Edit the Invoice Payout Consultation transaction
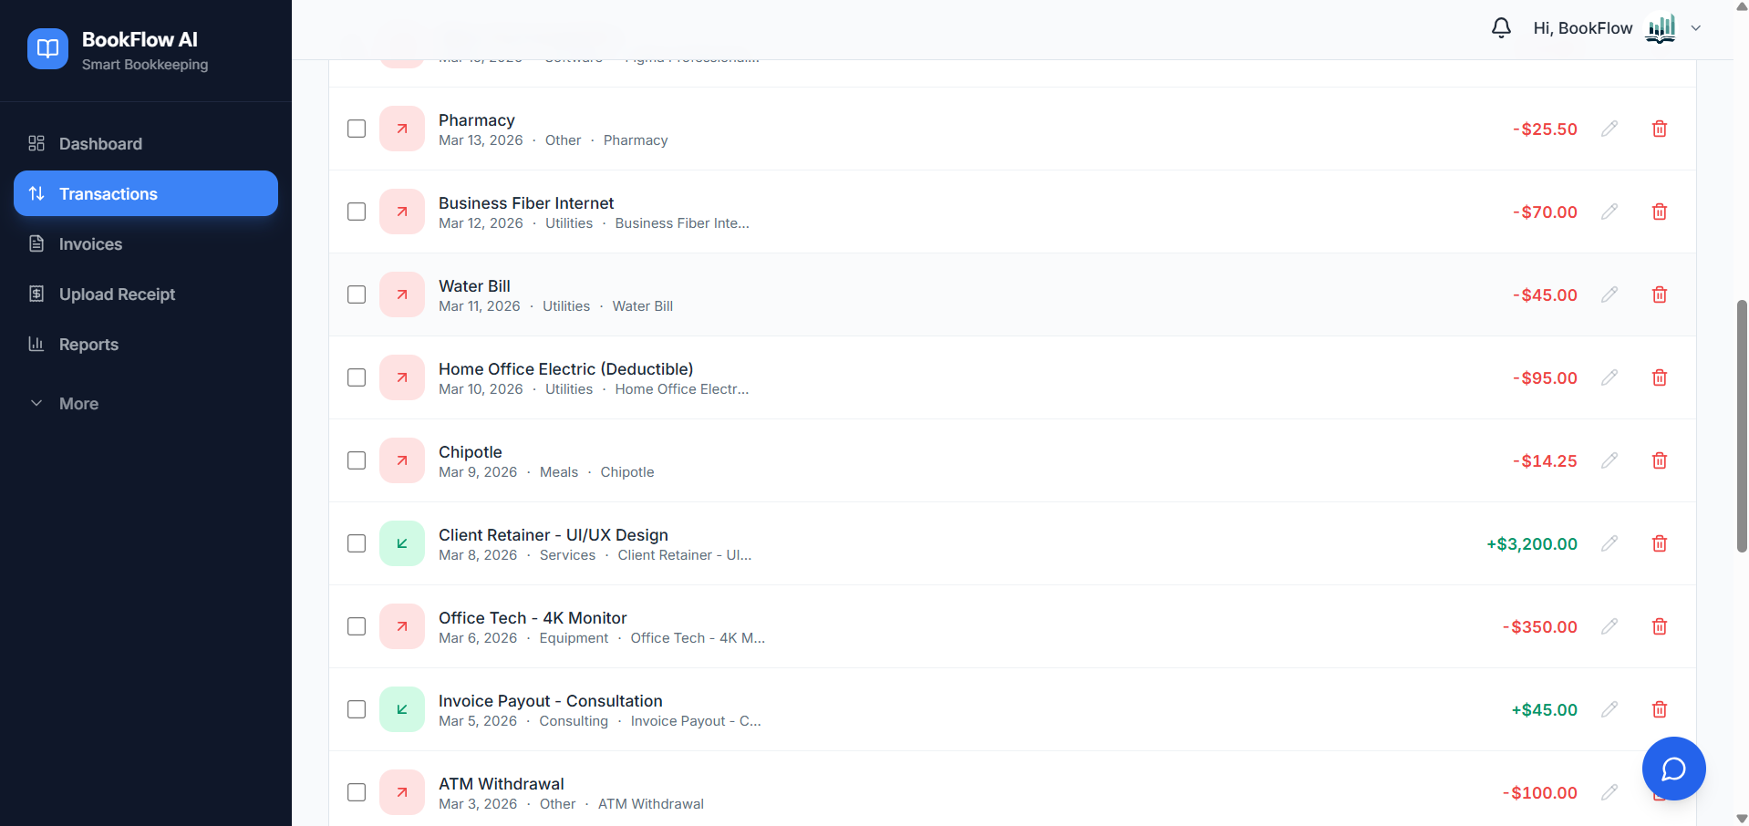This screenshot has height=826, width=1749. coord(1609,709)
